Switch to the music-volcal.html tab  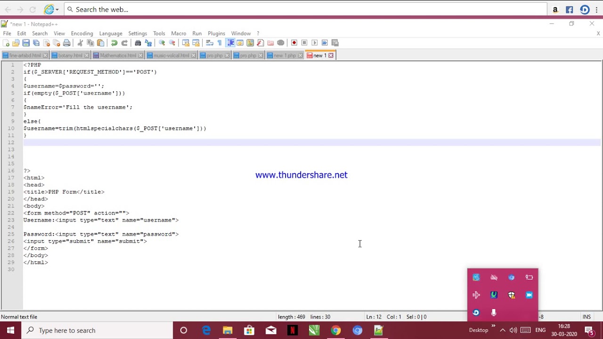(171, 56)
